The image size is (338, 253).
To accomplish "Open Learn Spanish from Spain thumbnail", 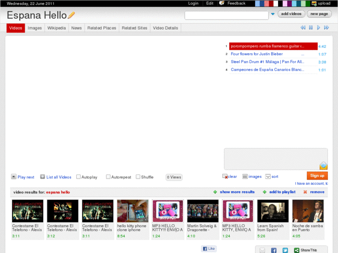I will pyautogui.click(x=273, y=211).
